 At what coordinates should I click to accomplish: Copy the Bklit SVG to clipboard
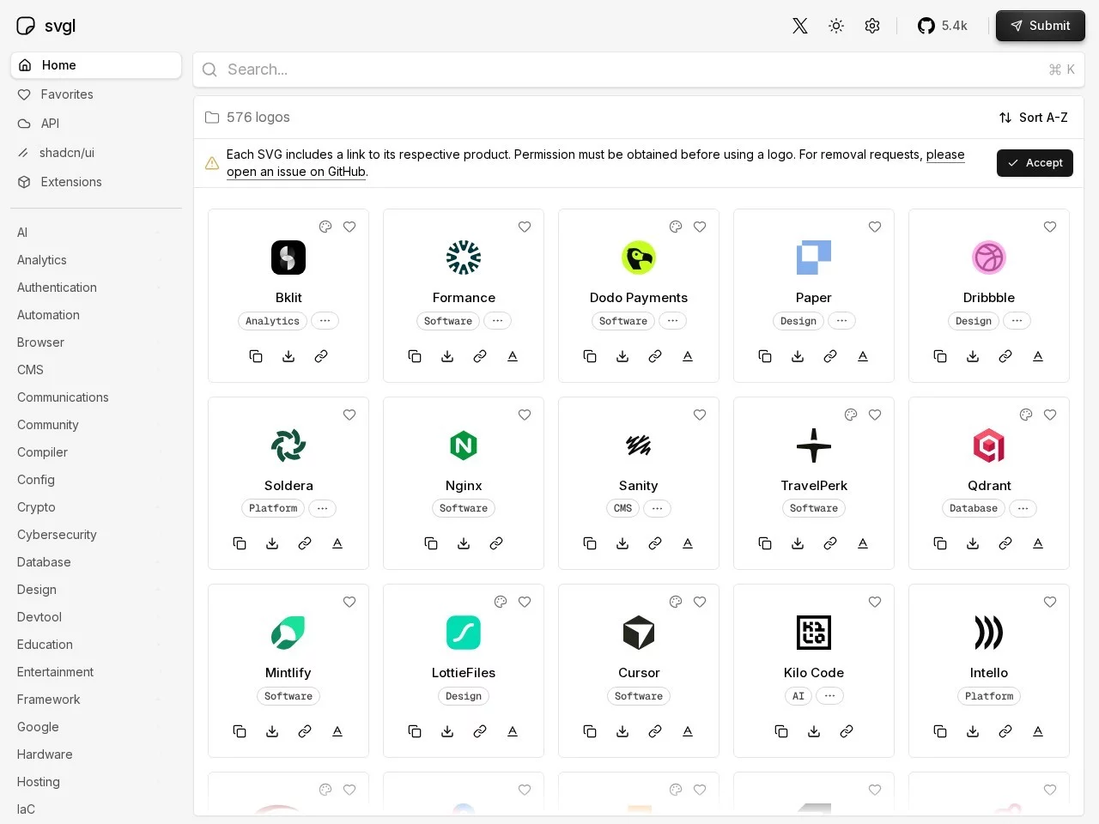coord(256,356)
